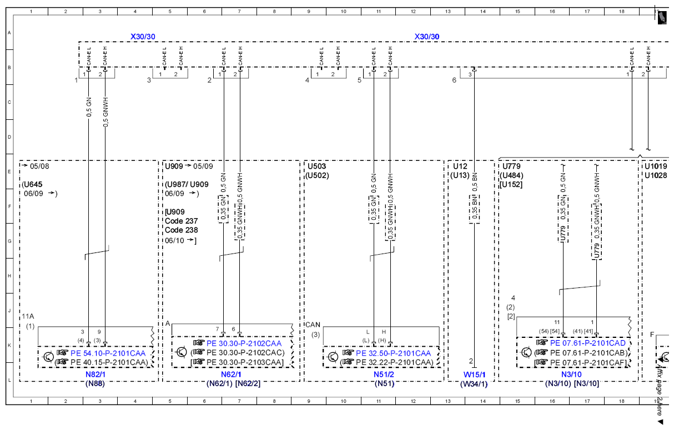Image resolution: width=674 pixels, height=430 pixels.
Task: Click the hand icon beside PE 07.61-P-2101CAF
Action: (x=542, y=362)
